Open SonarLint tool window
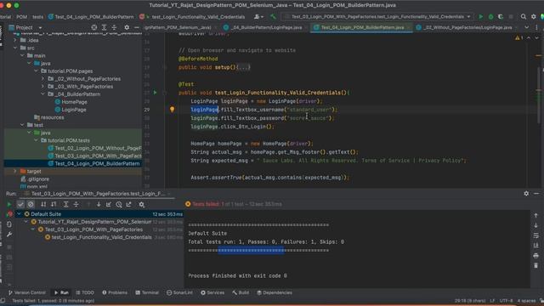This screenshot has width=544, height=306. 179,292
